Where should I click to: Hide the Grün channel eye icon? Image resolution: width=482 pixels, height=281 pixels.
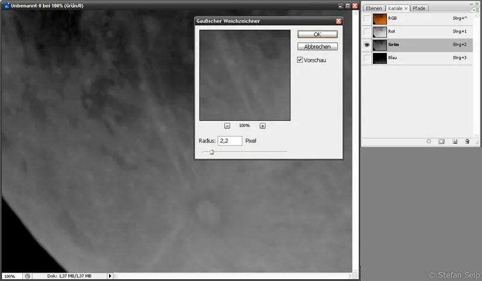pos(367,45)
